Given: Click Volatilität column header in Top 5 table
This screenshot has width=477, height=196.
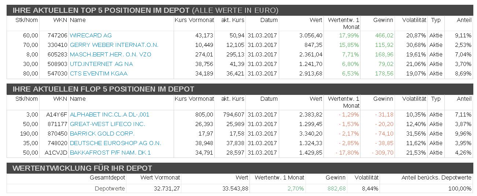Looking at the screenshot, I should tap(414, 20).
